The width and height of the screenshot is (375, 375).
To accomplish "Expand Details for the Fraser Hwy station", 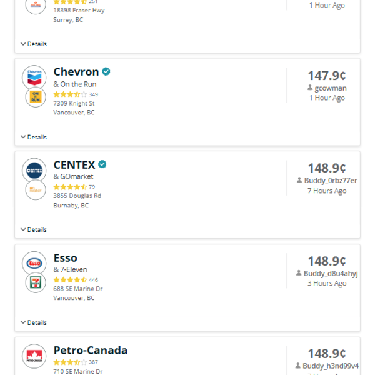I will coord(34,44).
